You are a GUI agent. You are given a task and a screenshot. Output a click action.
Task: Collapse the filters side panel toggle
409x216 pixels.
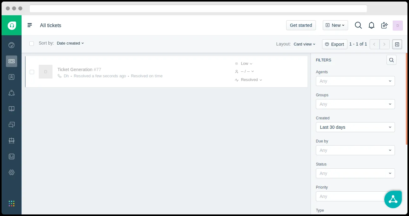tap(397, 44)
